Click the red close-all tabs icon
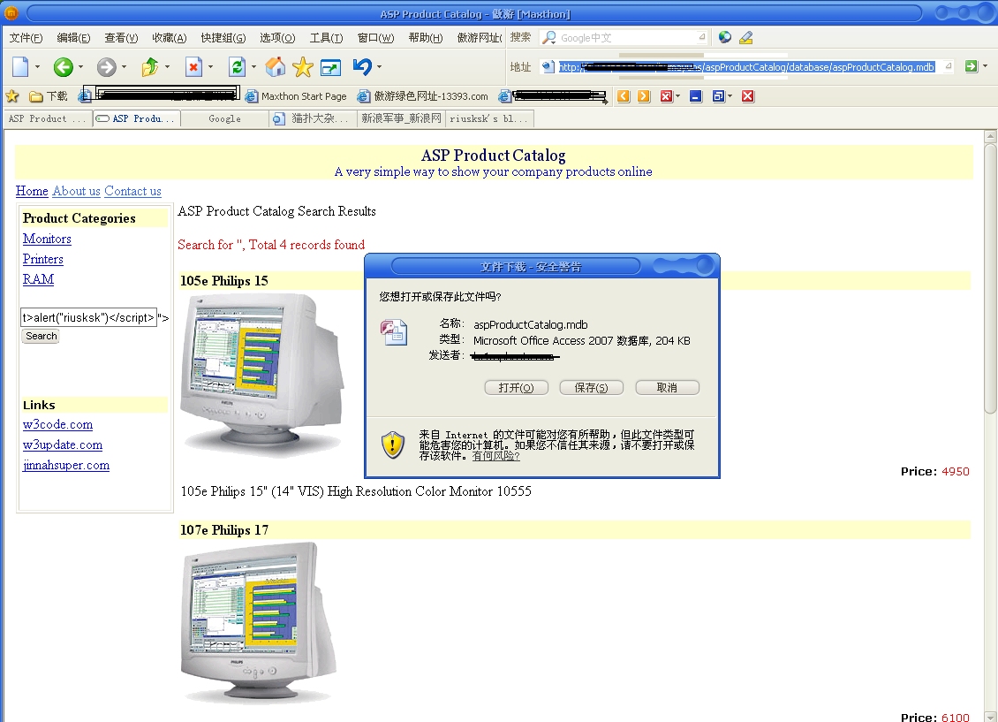The image size is (998, 722). pyautogui.click(x=667, y=96)
